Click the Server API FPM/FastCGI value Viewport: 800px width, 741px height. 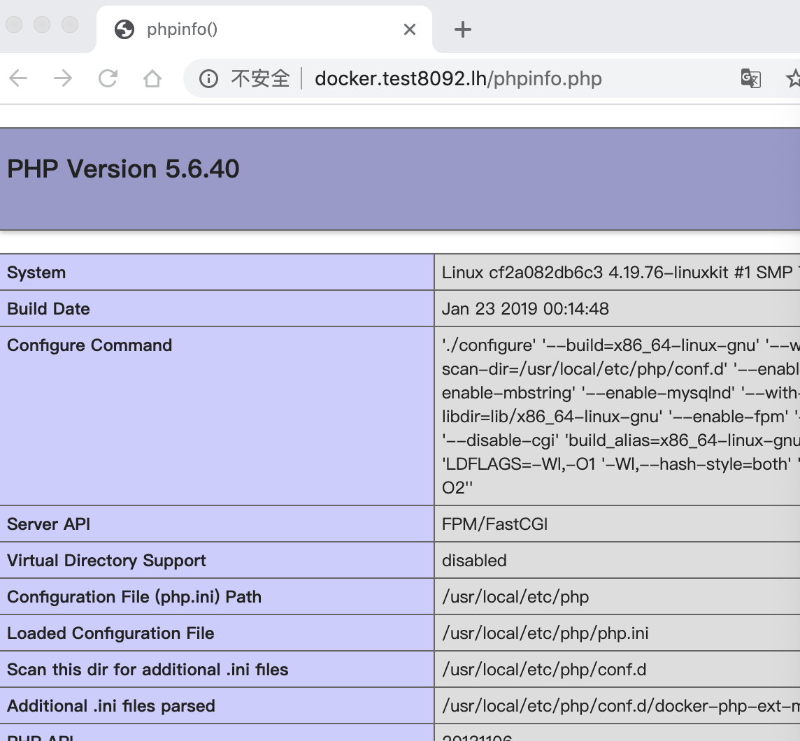[494, 524]
